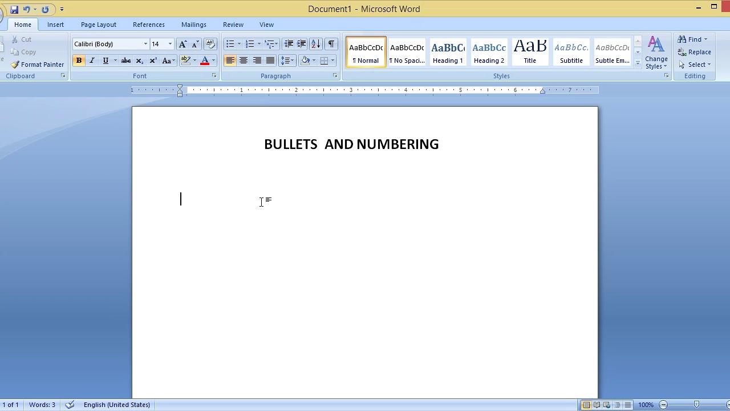Click the zoom slider handle
The image size is (730, 411).
[696, 405]
